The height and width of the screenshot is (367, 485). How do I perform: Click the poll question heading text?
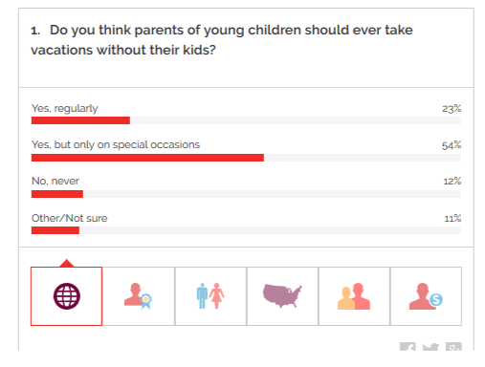point(222,40)
